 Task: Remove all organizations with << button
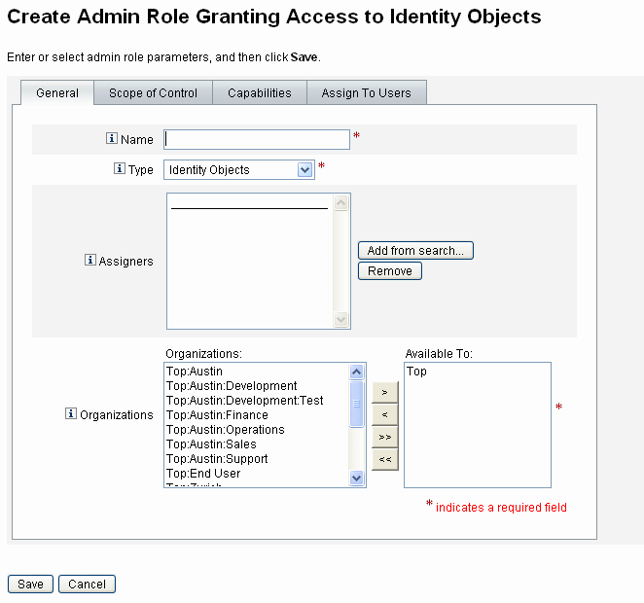[385, 459]
